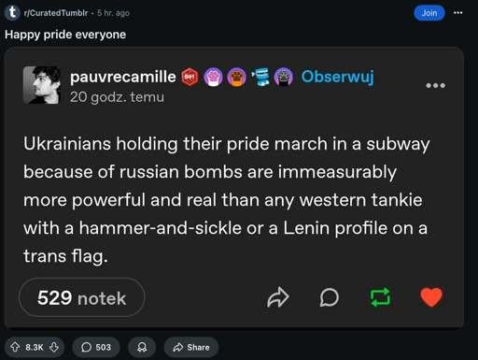
Task: Open the Reddit post three-dot overflow menu
Action: pos(457,13)
